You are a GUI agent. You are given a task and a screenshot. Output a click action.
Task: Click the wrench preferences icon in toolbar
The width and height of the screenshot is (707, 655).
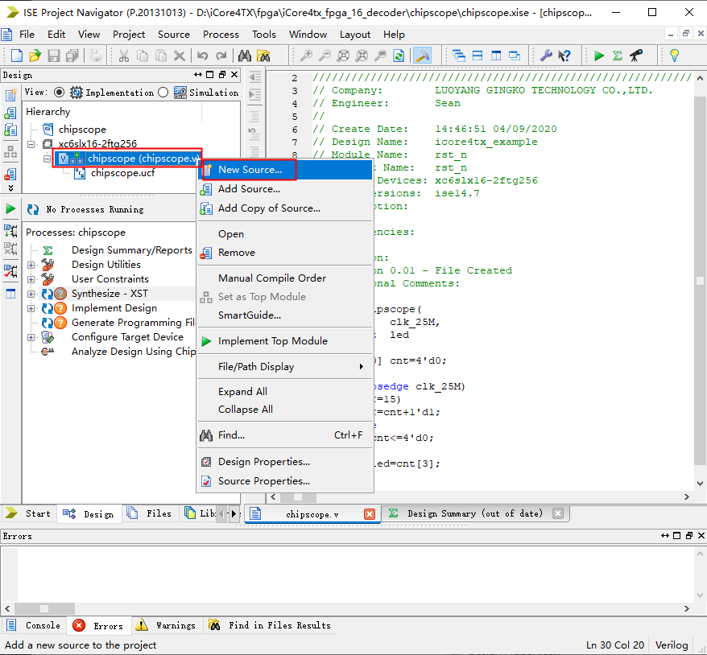(x=546, y=56)
